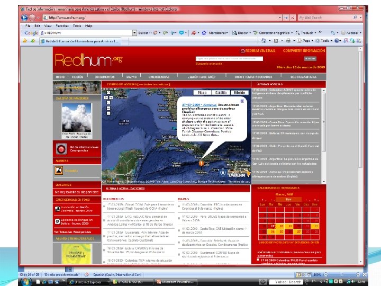
Task: Click the Ver Todas las Emergencias link
Action: pyautogui.click(x=72, y=232)
